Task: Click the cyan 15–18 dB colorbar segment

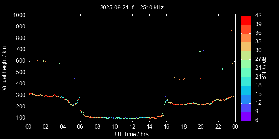Action: (x=246, y=90)
